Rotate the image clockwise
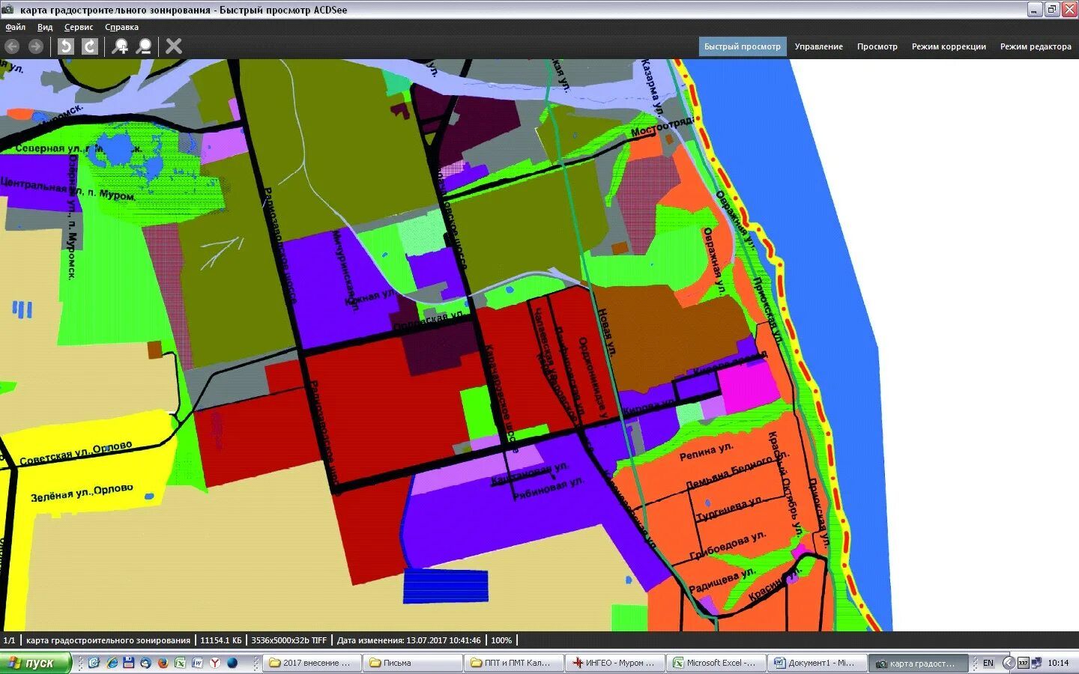 click(x=90, y=46)
